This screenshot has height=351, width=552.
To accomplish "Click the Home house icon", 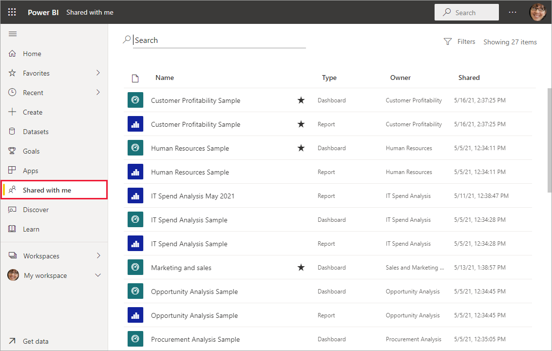I will point(12,54).
